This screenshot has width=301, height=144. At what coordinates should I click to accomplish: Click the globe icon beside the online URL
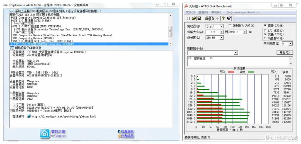(x=29, y=116)
